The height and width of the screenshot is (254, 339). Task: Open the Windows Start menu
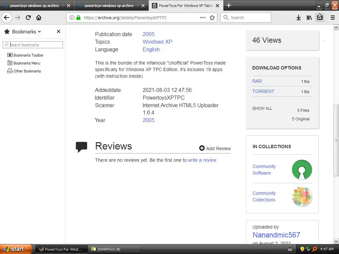[16, 249]
